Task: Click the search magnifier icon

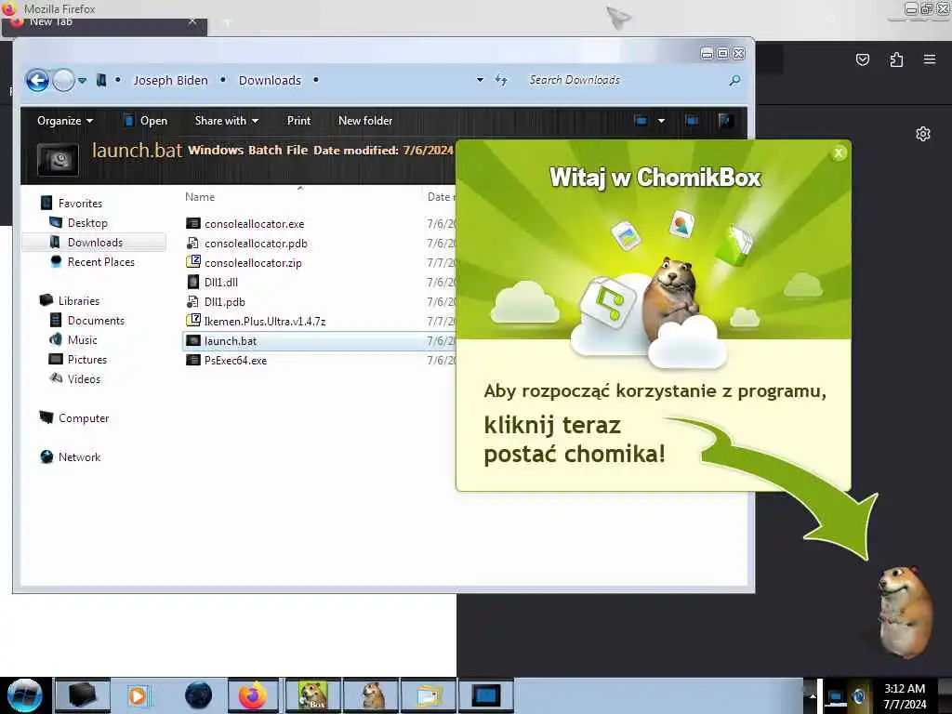Action: pyautogui.click(x=734, y=80)
